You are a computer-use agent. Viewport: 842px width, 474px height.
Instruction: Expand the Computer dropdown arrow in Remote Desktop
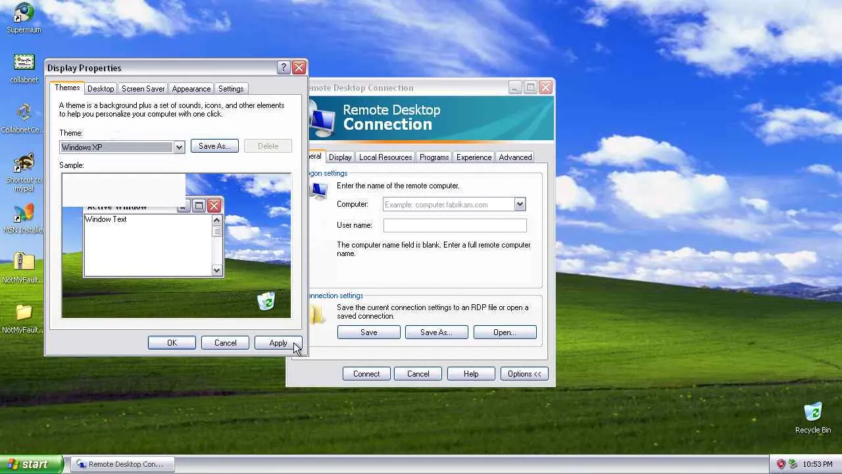click(520, 204)
